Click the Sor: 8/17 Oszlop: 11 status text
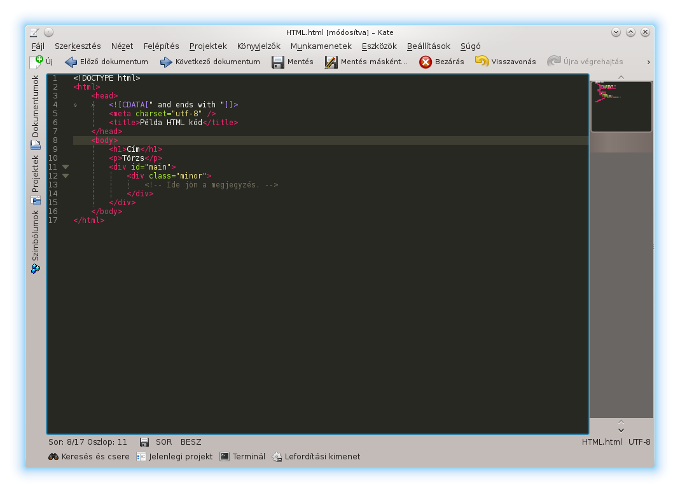This screenshot has height=493, width=680. pos(88,442)
